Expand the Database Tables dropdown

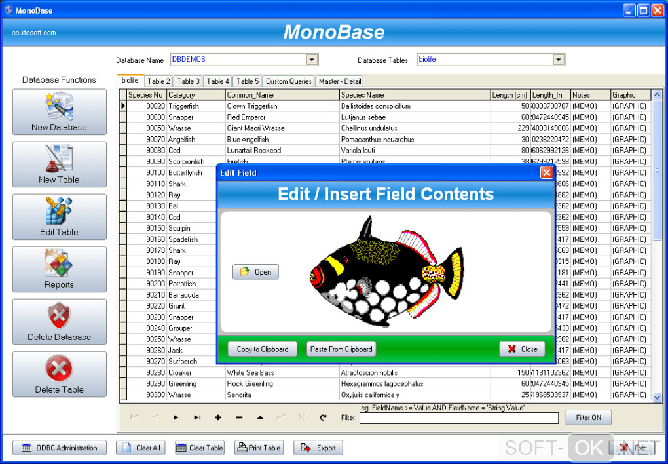click(x=559, y=60)
